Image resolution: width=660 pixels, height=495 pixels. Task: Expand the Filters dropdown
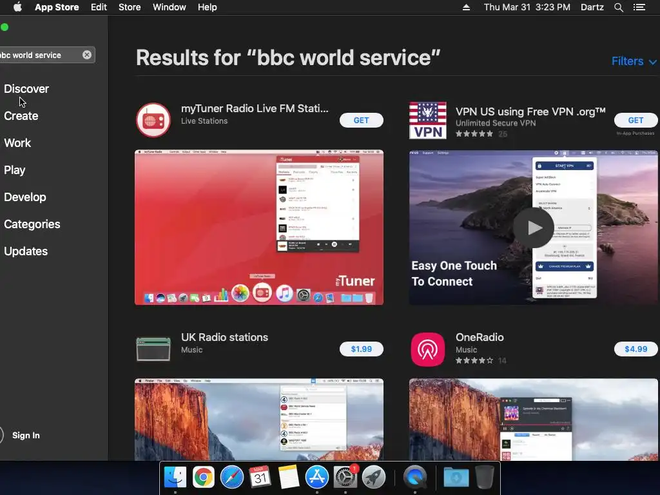(634, 61)
